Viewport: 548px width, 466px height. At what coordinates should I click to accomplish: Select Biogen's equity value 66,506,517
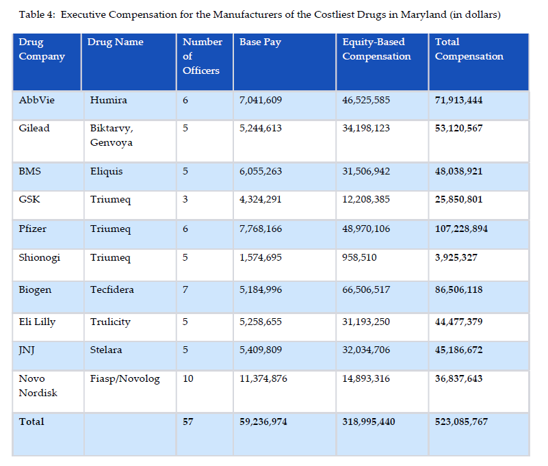pos(366,289)
